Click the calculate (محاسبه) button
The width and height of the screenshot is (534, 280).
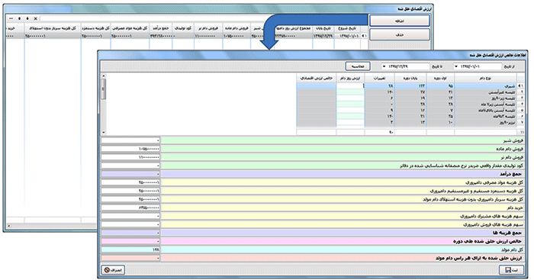(358, 66)
